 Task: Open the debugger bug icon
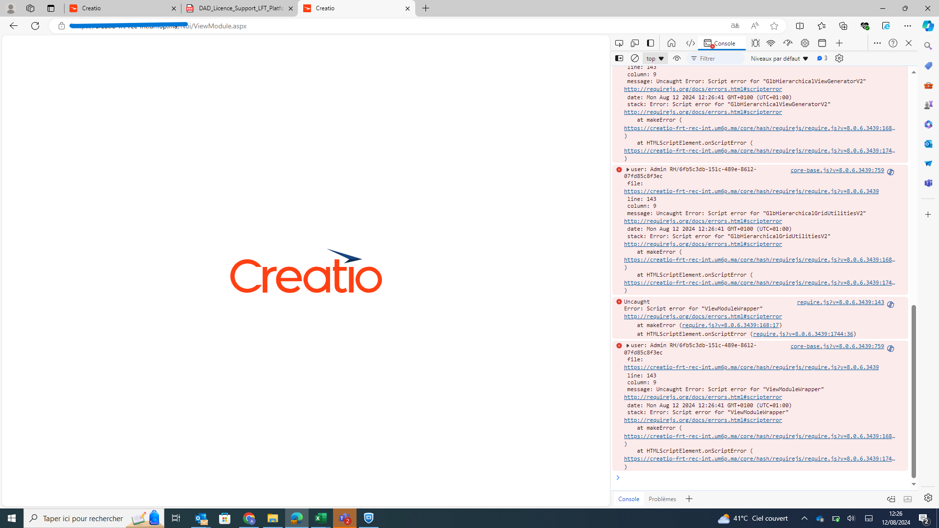tap(755, 43)
